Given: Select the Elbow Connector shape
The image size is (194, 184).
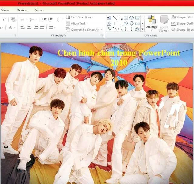Looking at the screenshot, I should pyautogui.click(x=116, y=23).
